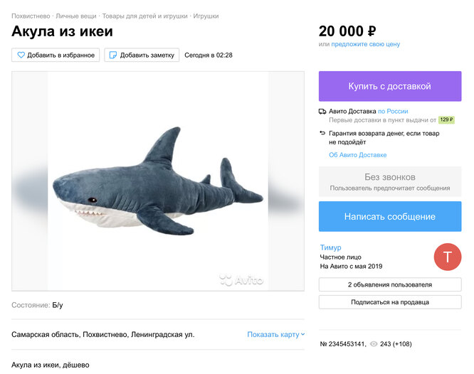Click "предложите свою цену" link

tap(365, 44)
